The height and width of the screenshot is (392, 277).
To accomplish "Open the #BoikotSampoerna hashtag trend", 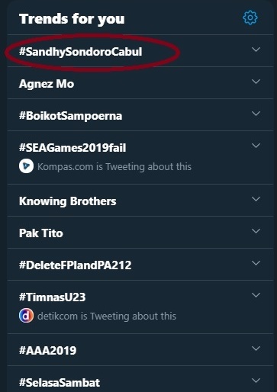I will coord(71,116).
